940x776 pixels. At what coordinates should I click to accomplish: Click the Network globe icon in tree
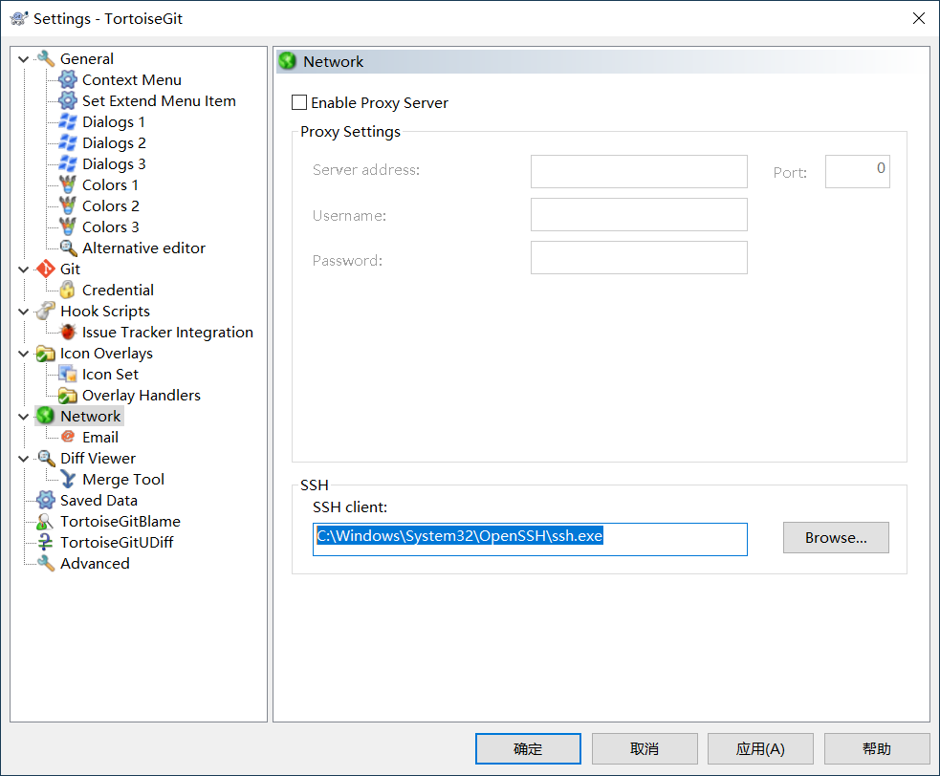tap(46, 416)
